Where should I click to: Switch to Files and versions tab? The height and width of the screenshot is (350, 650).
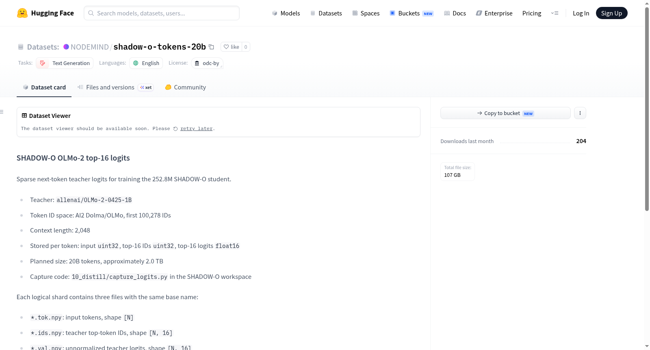click(x=115, y=87)
